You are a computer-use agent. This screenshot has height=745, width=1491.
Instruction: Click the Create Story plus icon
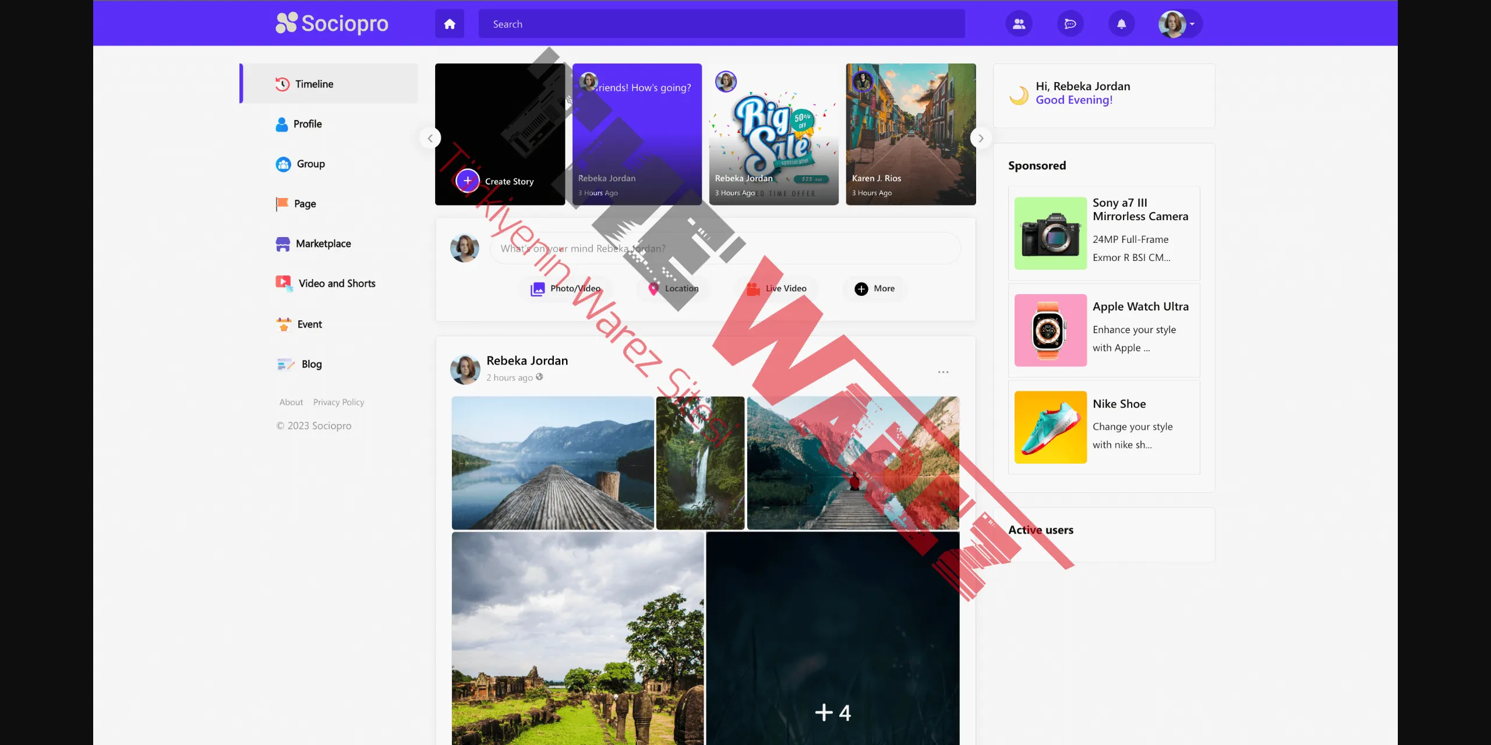click(x=468, y=181)
